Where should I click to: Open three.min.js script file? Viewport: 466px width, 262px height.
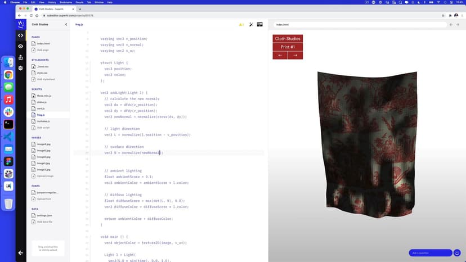click(44, 96)
